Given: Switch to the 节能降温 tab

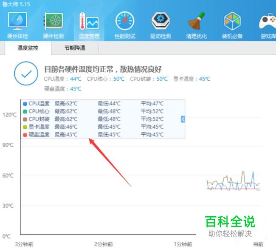Looking at the screenshot, I should [x=75, y=48].
